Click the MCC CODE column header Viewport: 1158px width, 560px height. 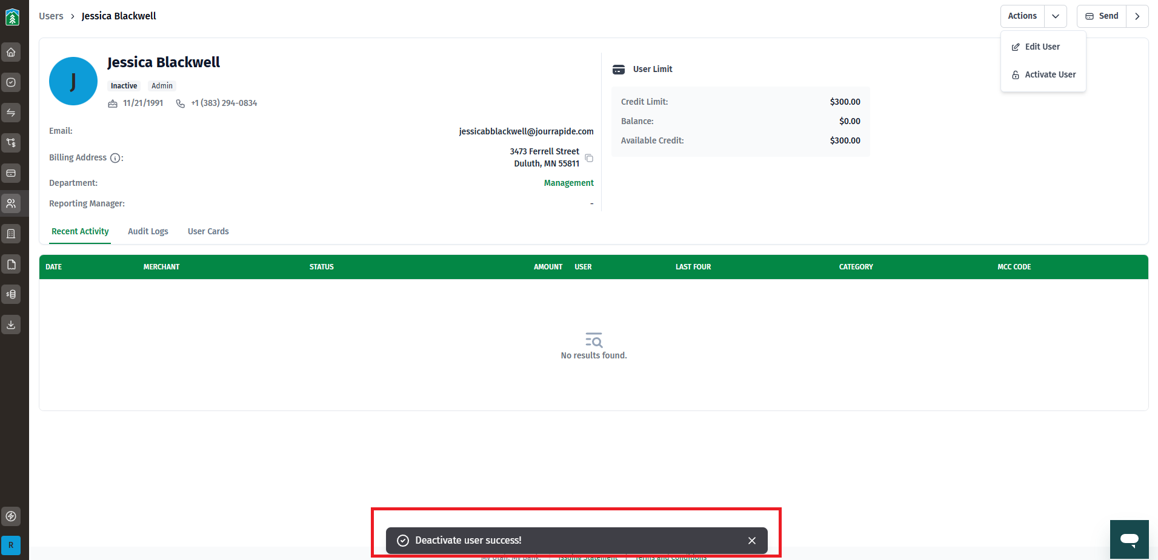tap(1014, 267)
